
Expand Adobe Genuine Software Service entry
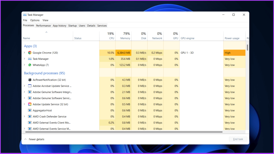[24, 98]
